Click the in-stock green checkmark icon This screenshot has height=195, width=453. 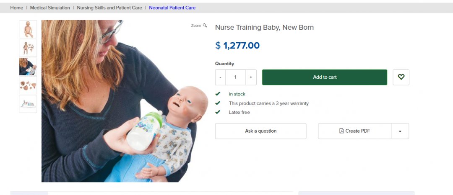point(218,94)
